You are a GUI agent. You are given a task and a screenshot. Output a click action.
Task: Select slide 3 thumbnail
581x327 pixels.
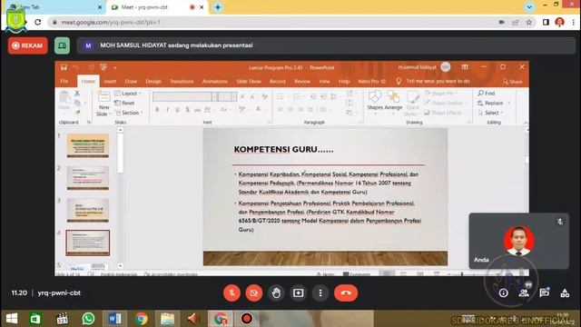click(x=88, y=210)
